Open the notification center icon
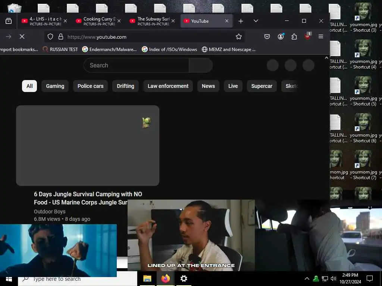 (x=370, y=279)
